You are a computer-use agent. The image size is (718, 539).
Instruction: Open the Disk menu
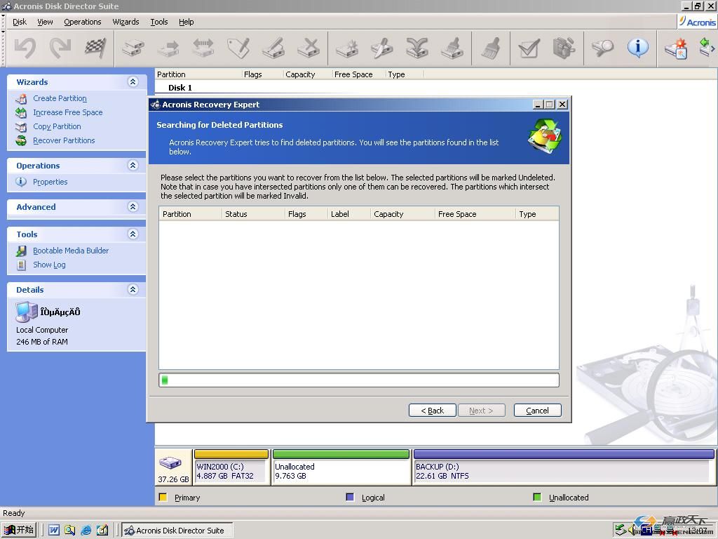click(x=20, y=22)
